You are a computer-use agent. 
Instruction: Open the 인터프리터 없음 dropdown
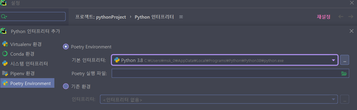pos(219,99)
